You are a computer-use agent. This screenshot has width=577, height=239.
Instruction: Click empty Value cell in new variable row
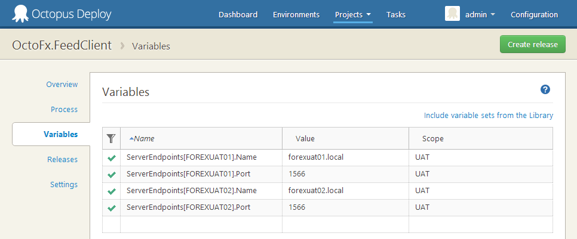[x=345, y=224]
